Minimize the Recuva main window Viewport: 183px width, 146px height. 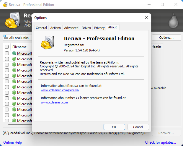(149, 4)
